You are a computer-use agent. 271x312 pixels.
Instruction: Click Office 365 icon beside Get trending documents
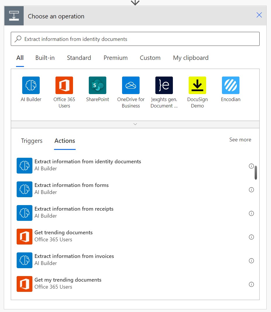[x=25, y=237]
